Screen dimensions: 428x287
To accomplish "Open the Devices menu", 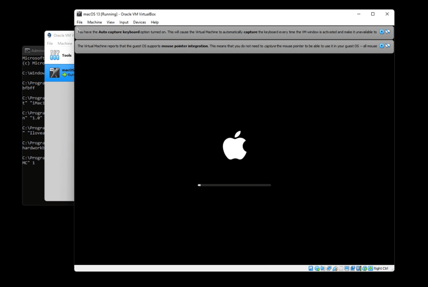I will click(139, 22).
